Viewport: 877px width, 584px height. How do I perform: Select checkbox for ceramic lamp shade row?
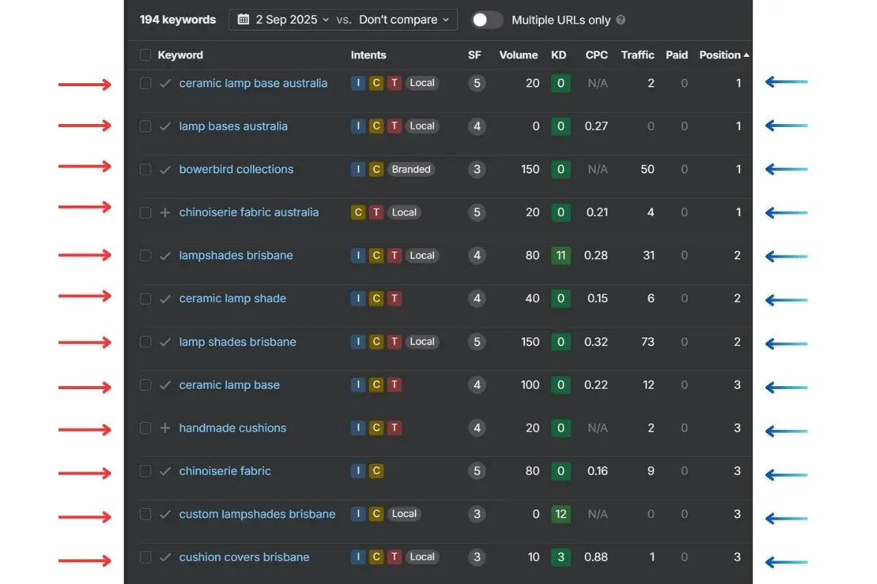[145, 299]
